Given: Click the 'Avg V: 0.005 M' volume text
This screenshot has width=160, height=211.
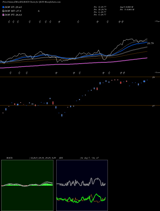Looking at the screenshot, I should pos(127,7).
